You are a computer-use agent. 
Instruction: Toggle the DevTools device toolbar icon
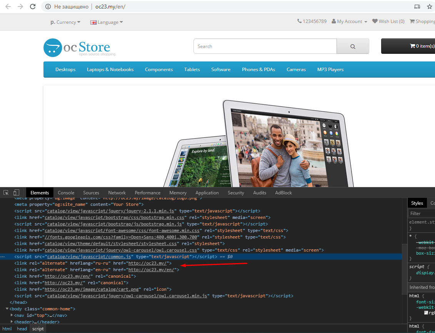tap(16, 192)
